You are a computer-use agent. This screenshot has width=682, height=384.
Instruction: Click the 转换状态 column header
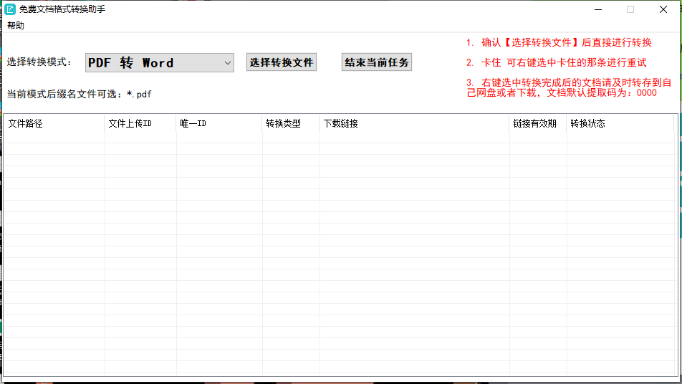[x=620, y=124]
